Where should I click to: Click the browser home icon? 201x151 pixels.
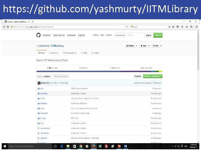[x=187, y=27]
